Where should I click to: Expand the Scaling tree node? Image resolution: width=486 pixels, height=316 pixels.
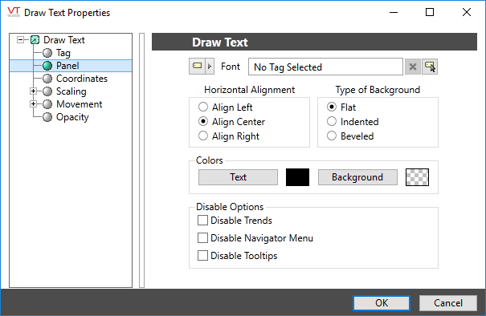pyautogui.click(x=33, y=91)
